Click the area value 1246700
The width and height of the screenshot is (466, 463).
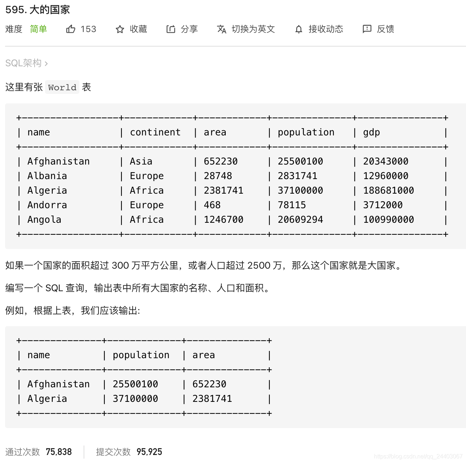coord(224,219)
